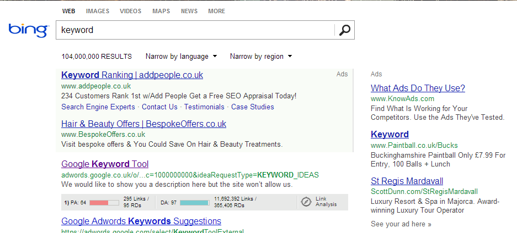Image resolution: width=517 pixels, height=233 pixels.
Task: Click the magnifying glass search icon
Action: pos(344,30)
